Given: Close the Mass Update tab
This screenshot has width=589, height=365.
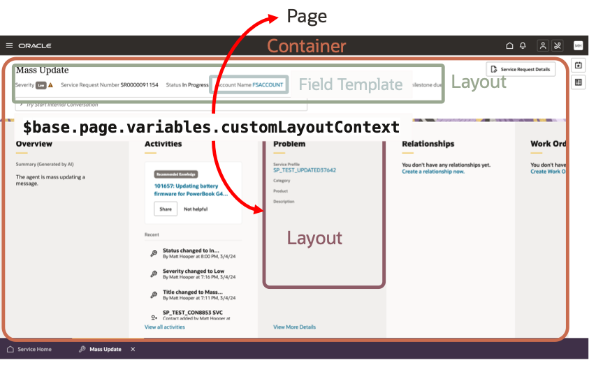Looking at the screenshot, I should (x=133, y=349).
